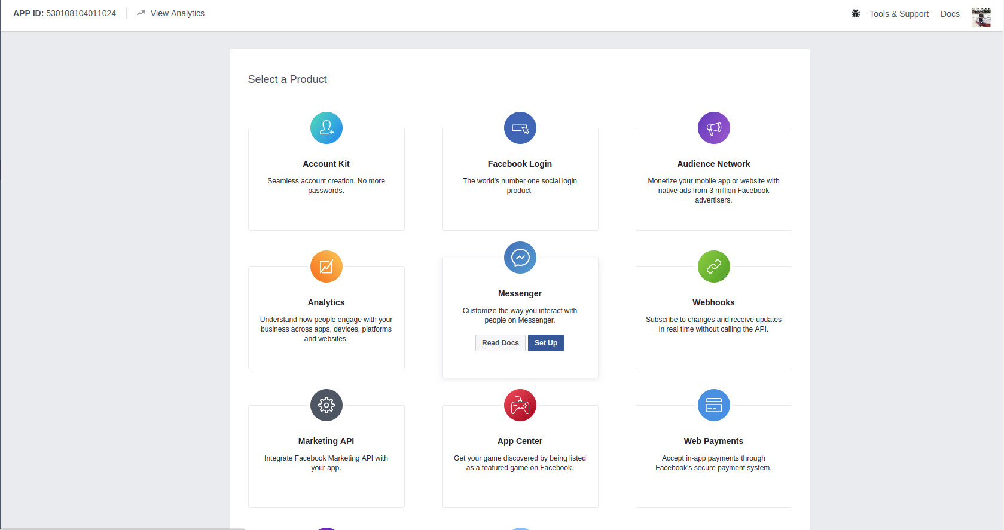Screen dimensions: 1004x530
Task: Select the Account Kit title
Action: tap(326, 164)
